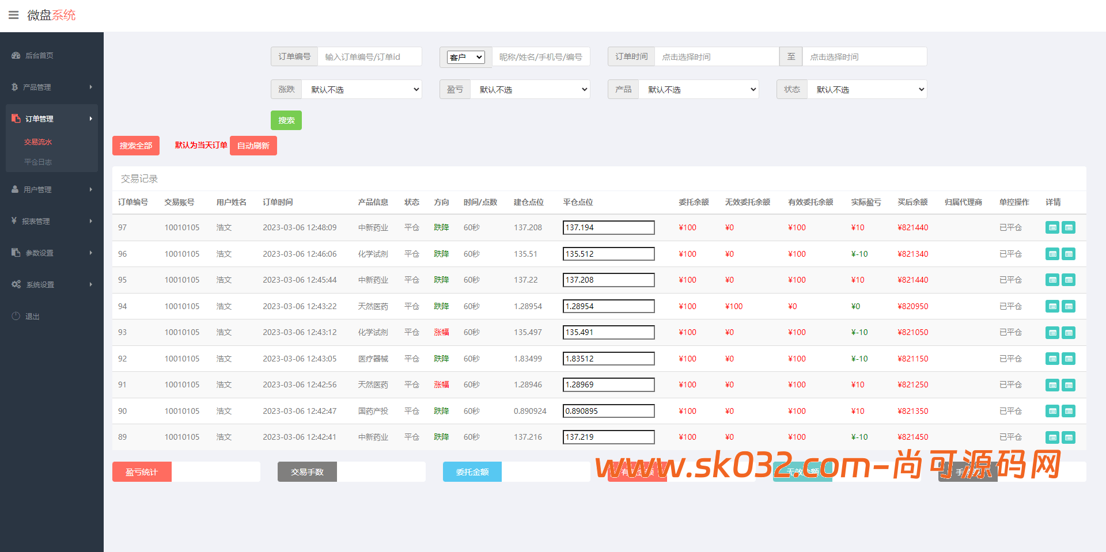Switch to the 平仓日志 menu item
This screenshot has height=552, width=1106.
(39, 162)
